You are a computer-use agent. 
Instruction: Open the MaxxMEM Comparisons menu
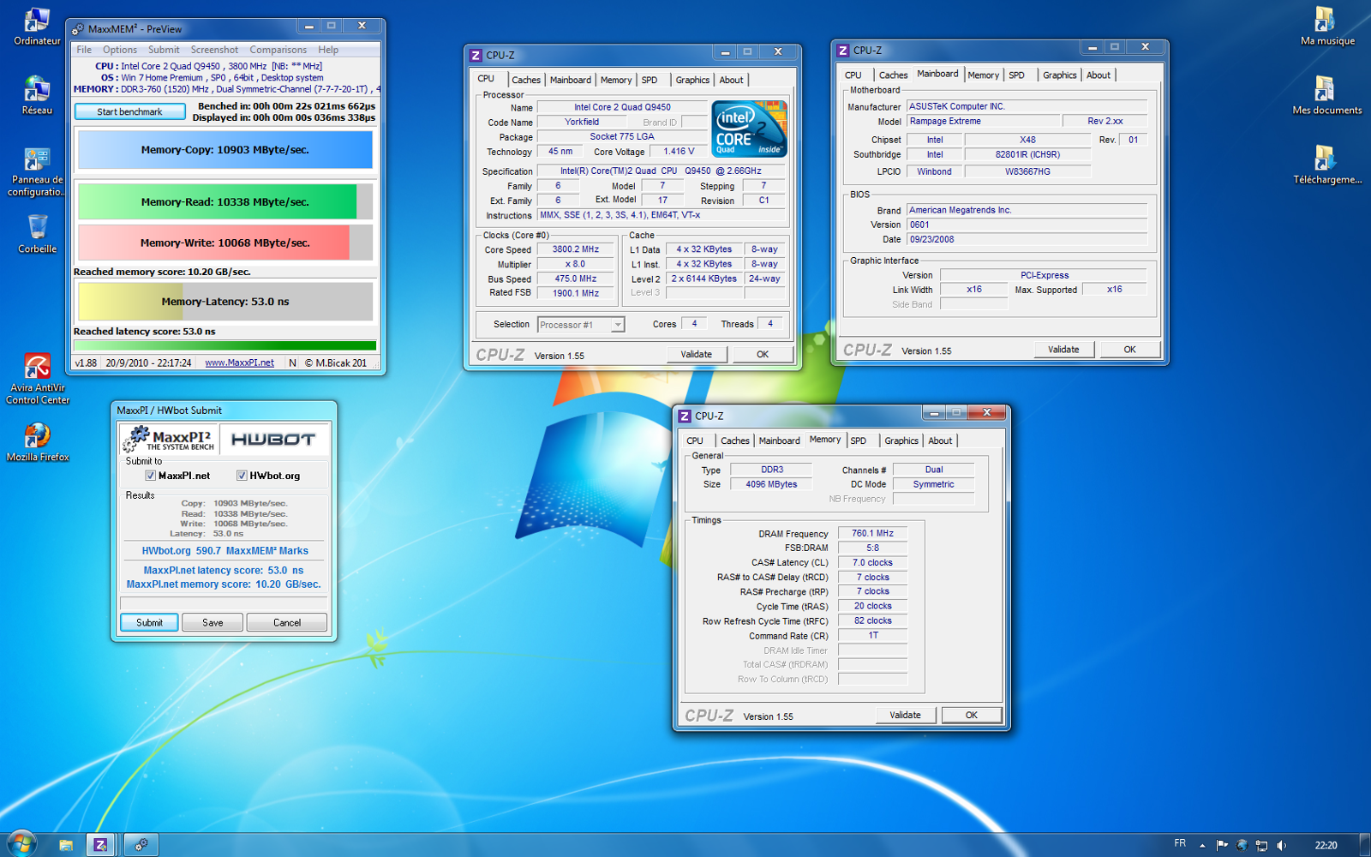click(x=278, y=50)
